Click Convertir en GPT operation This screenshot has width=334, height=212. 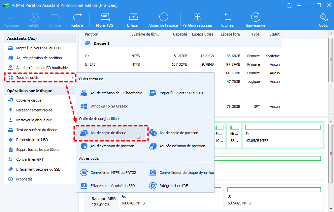pos(30,159)
